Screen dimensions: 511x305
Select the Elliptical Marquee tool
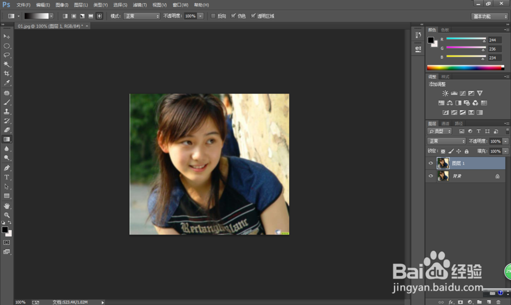click(7, 45)
